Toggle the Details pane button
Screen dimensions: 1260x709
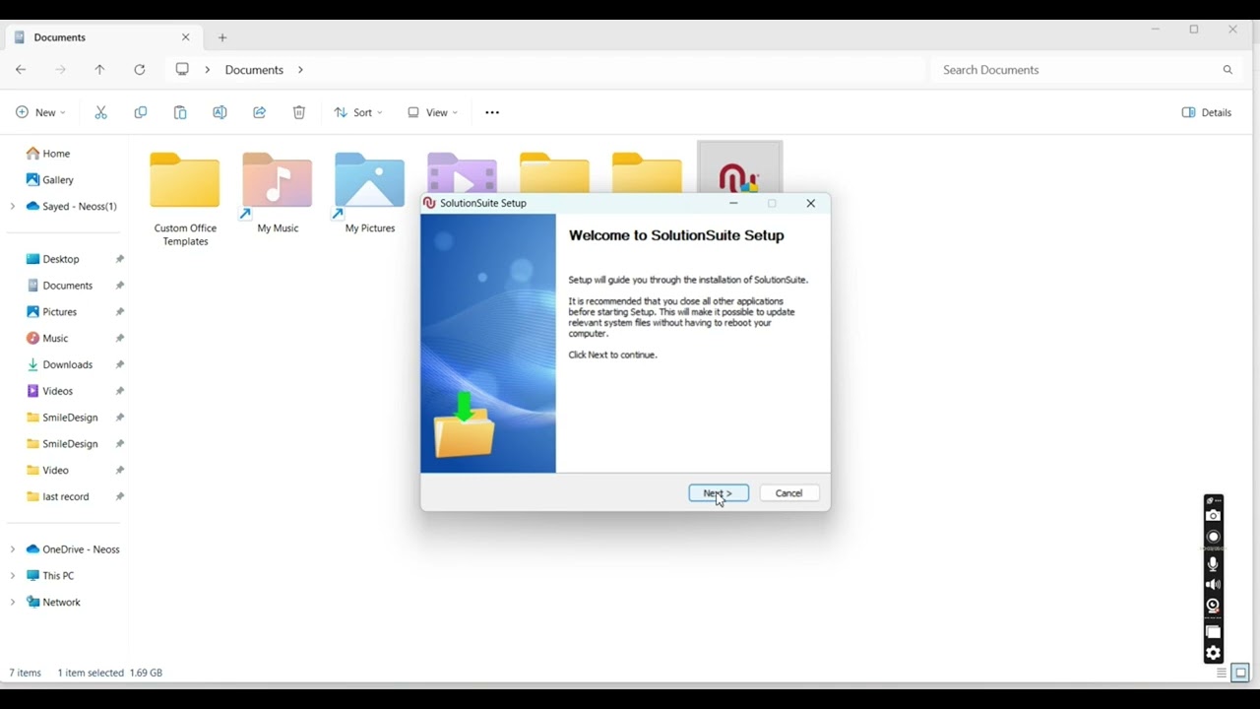1207,112
